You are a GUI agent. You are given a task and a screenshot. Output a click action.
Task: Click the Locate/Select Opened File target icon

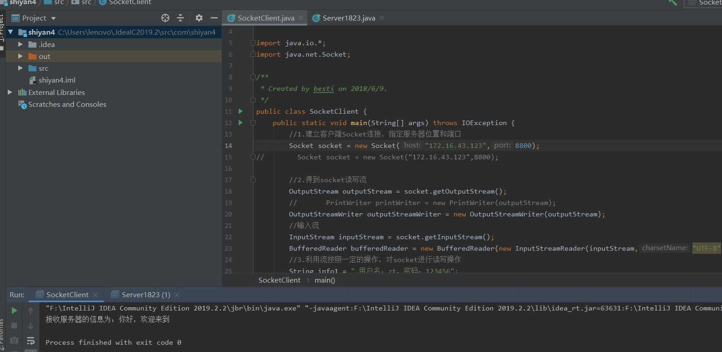[x=165, y=18]
